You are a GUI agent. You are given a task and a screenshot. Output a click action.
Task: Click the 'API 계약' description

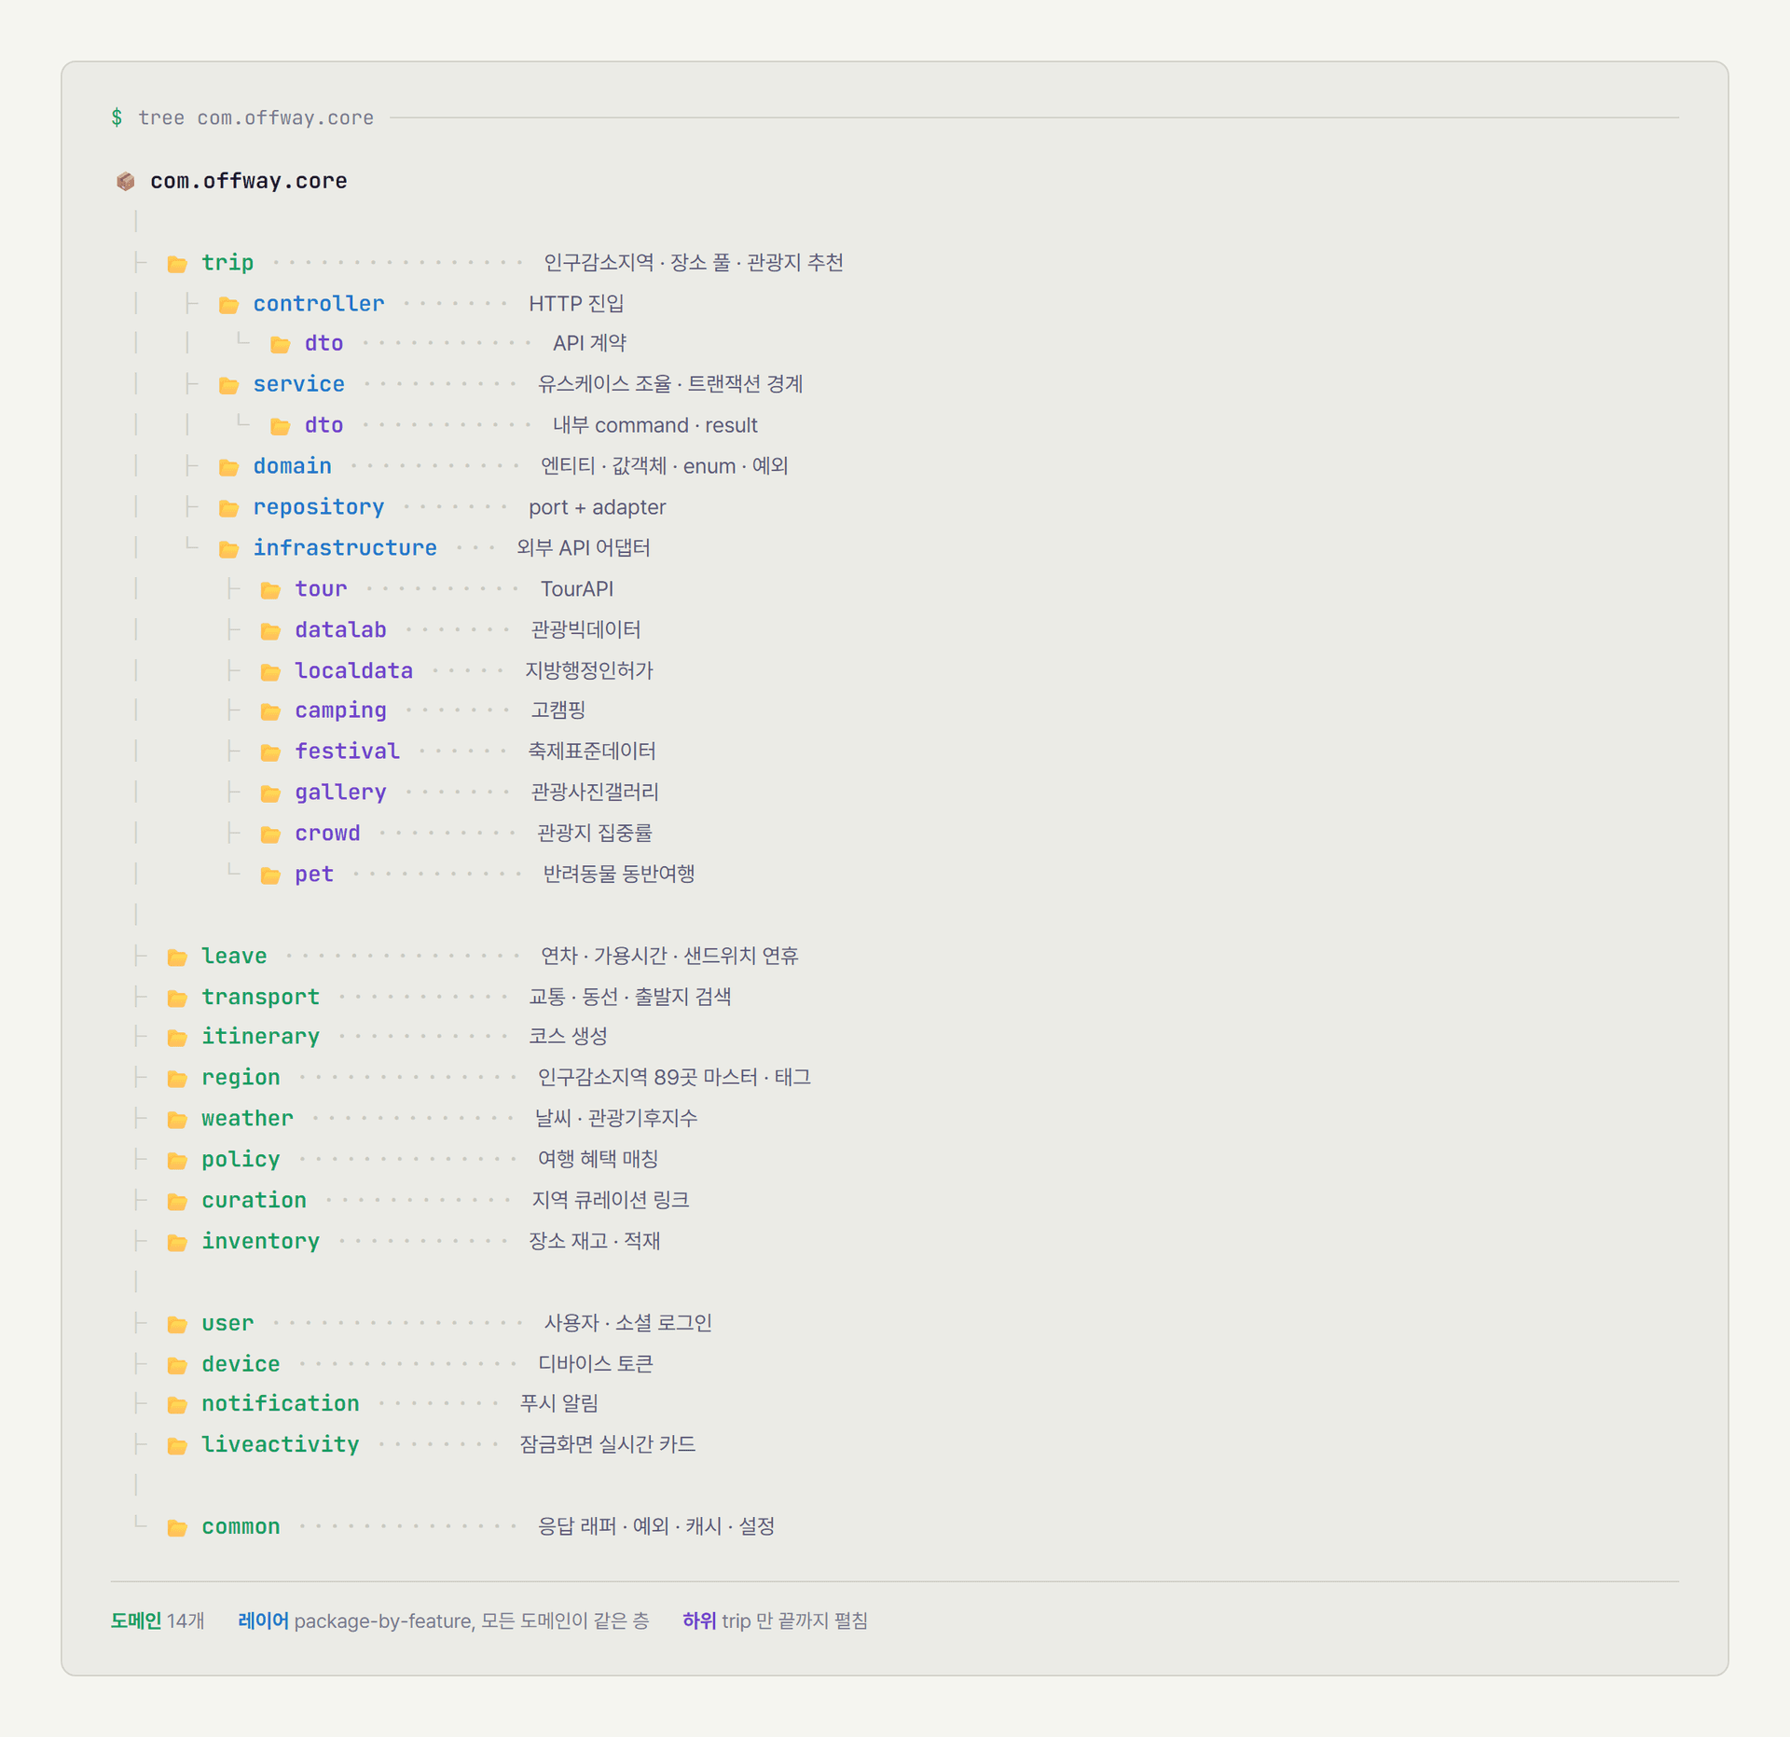[589, 343]
